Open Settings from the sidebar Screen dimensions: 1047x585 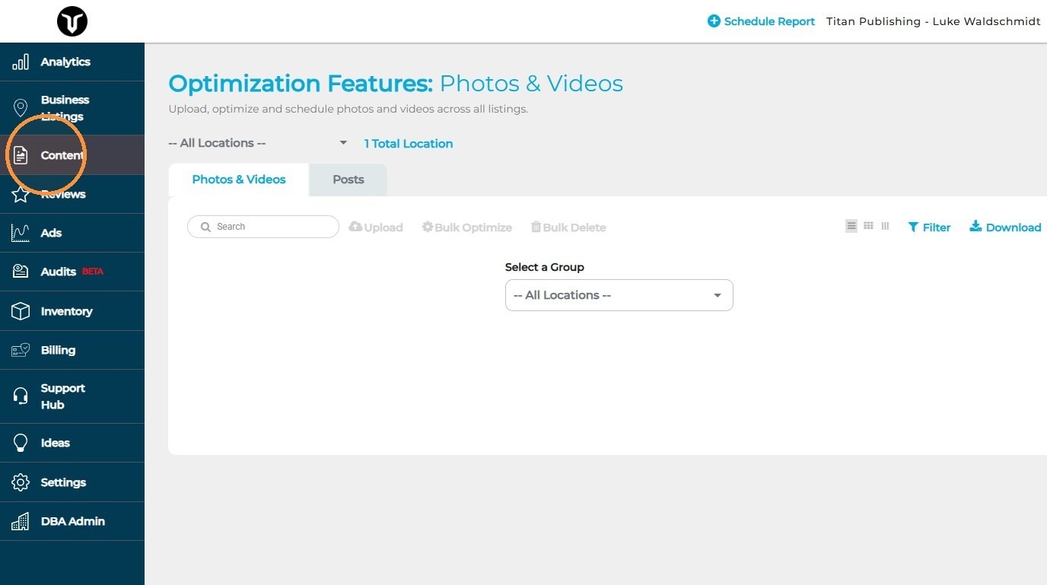coord(72,482)
